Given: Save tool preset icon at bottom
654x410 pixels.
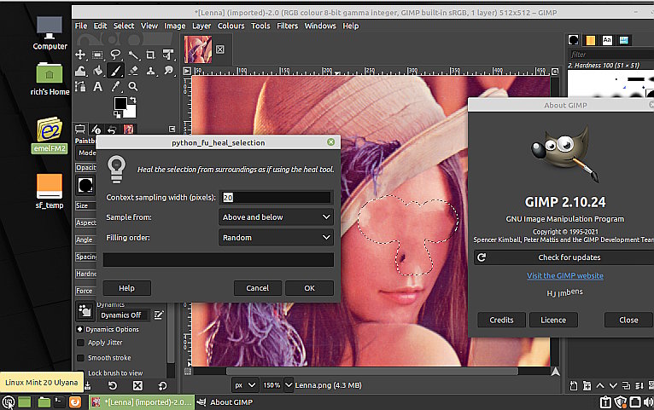Looking at the screenshot, I should (88, 386).
